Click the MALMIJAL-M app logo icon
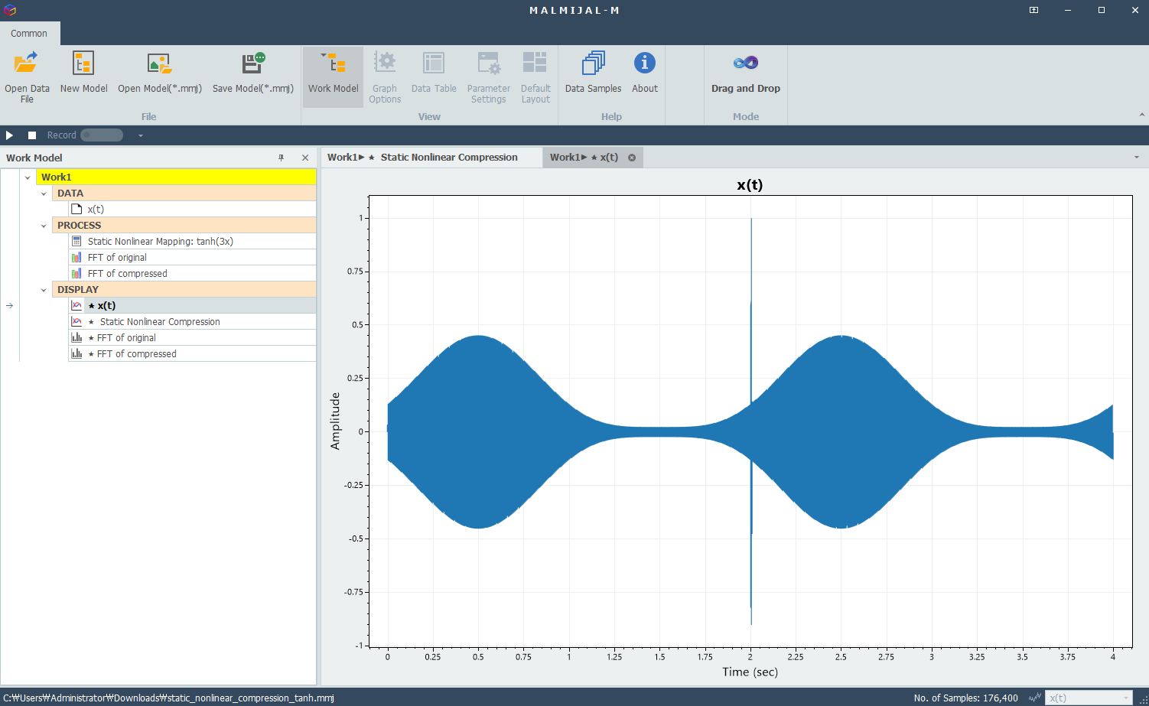This screenshot has width=1149, height=706. [x=10, y=10]
